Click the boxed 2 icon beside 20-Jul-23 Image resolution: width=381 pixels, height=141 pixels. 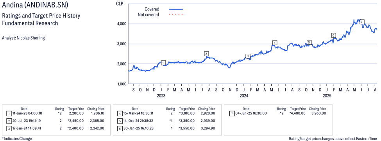[9, 121]
